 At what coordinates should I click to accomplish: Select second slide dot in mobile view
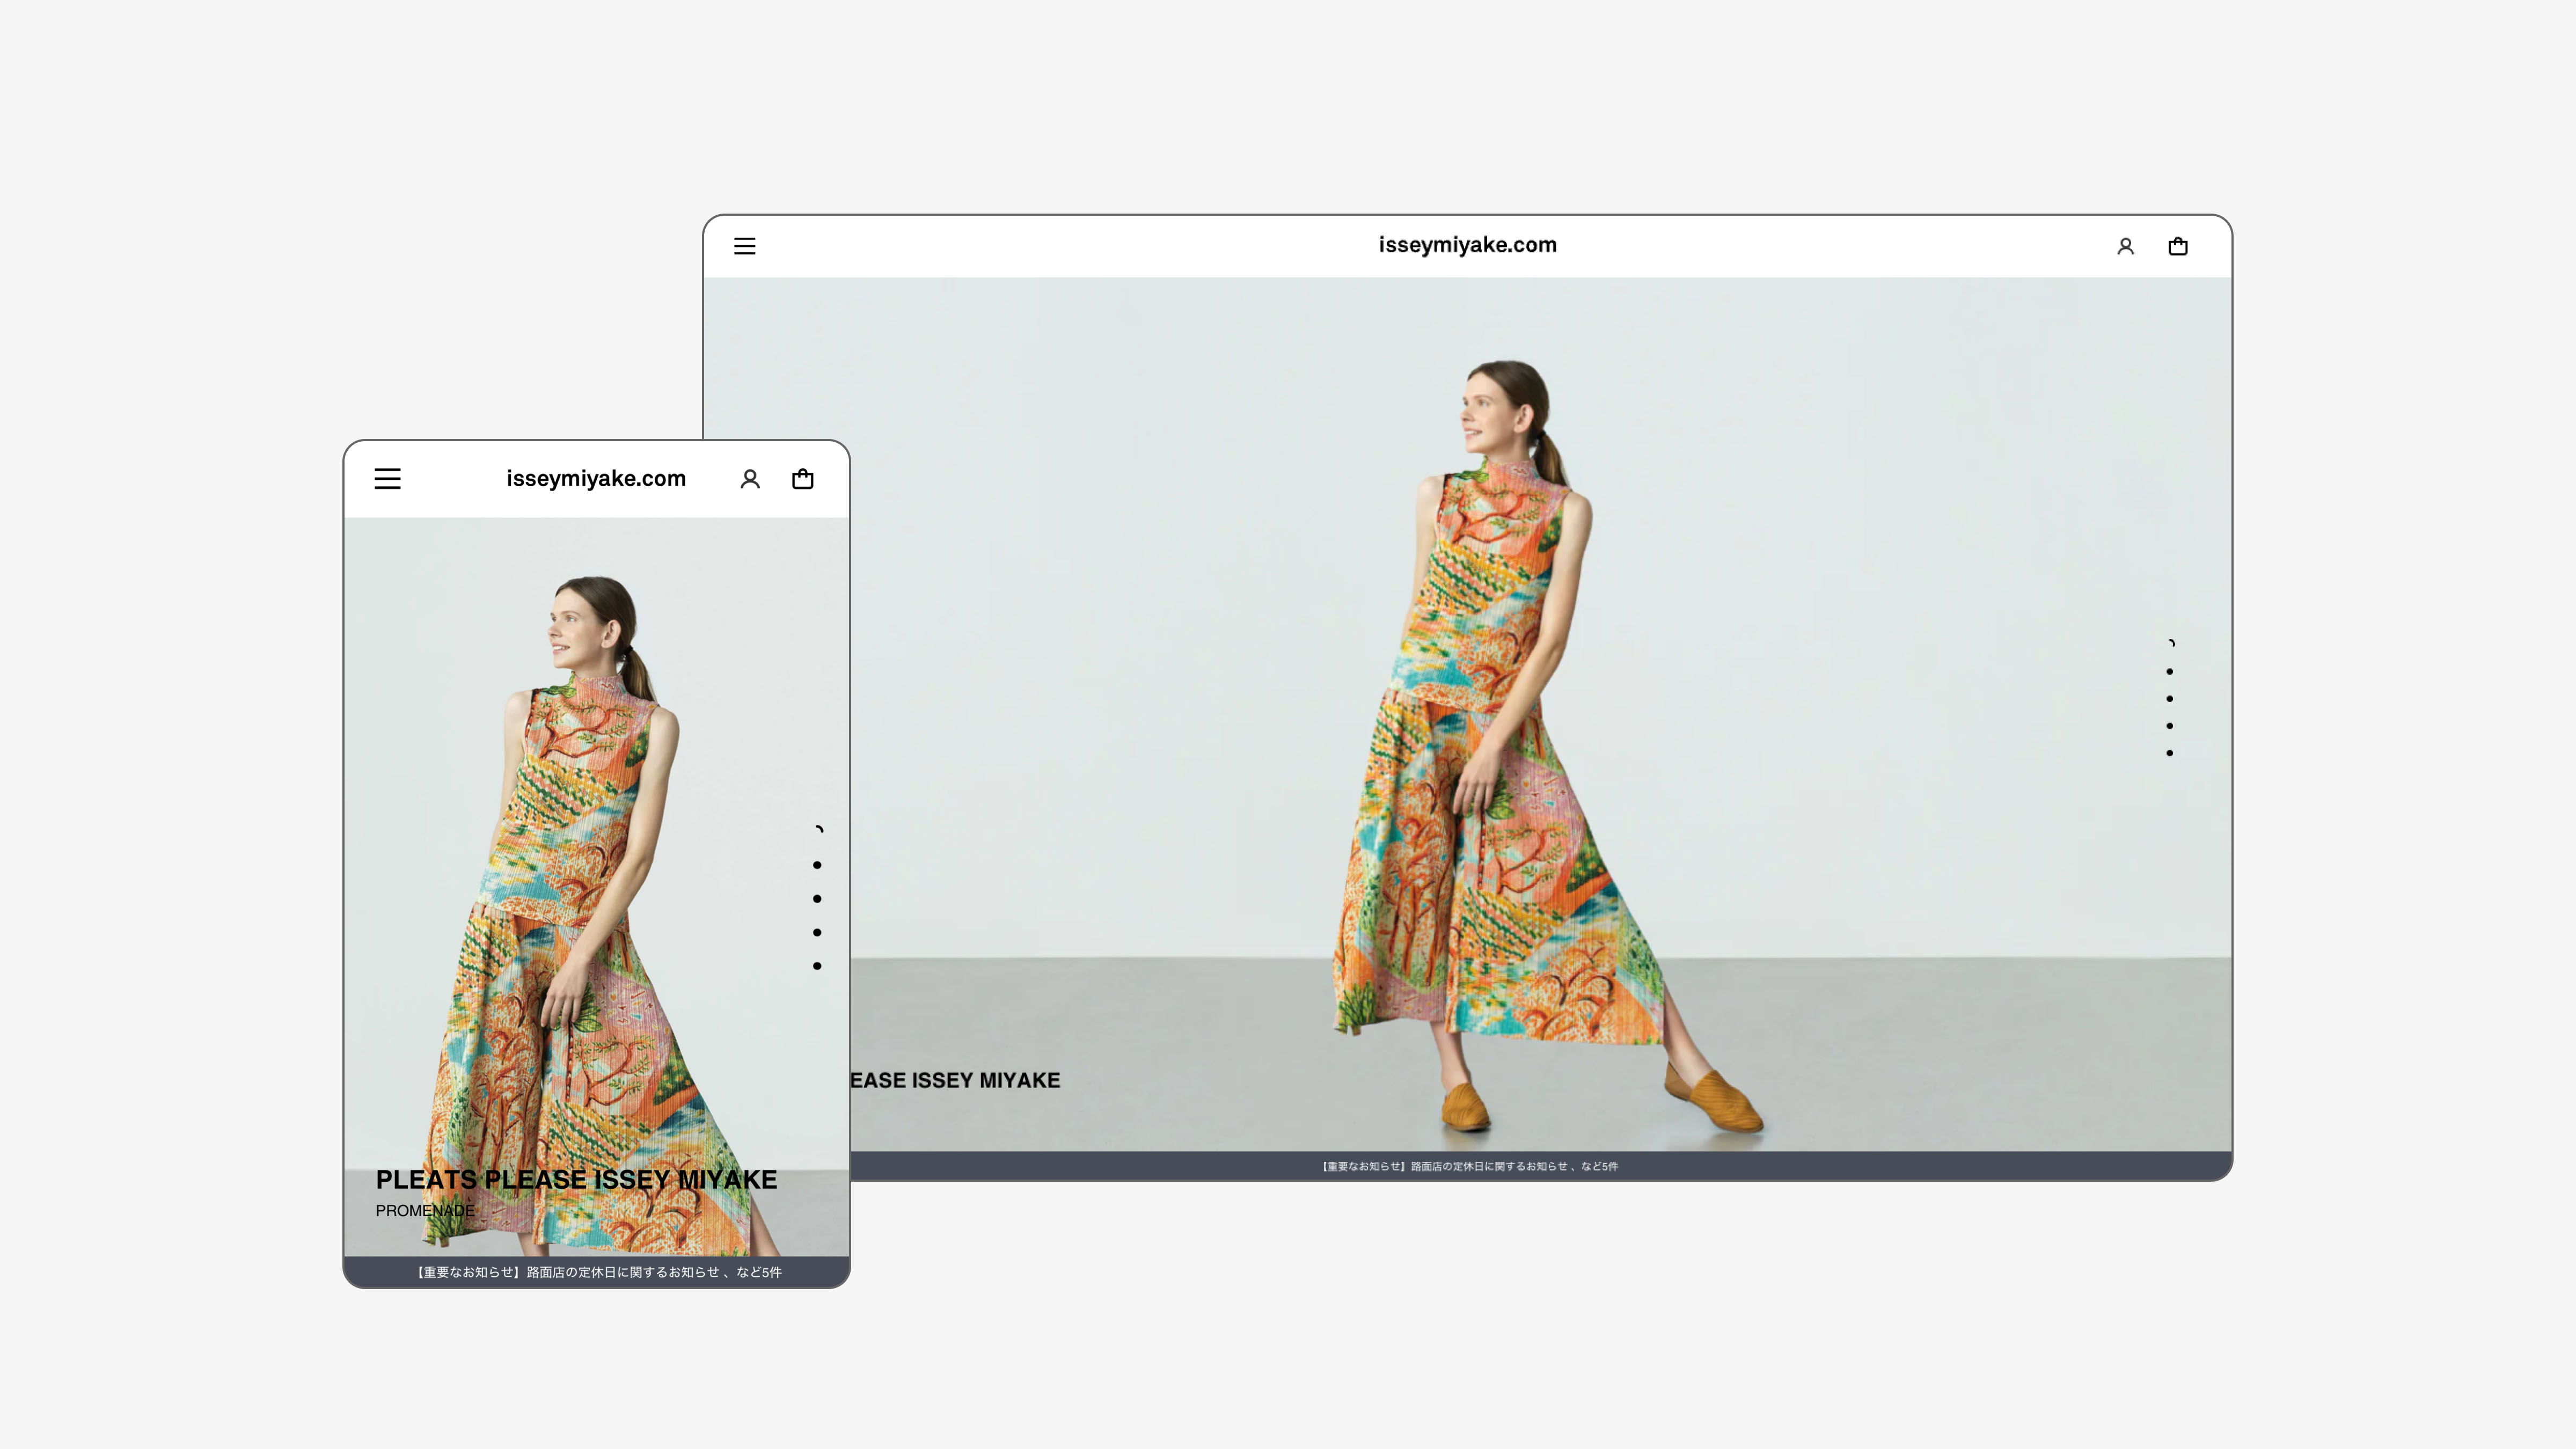pos(817,865)
